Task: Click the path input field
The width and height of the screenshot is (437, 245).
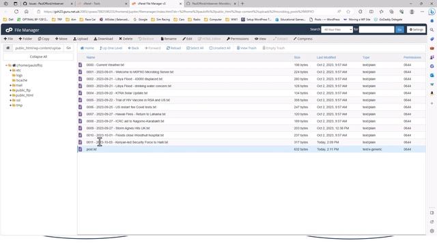Action: (38, 48)
